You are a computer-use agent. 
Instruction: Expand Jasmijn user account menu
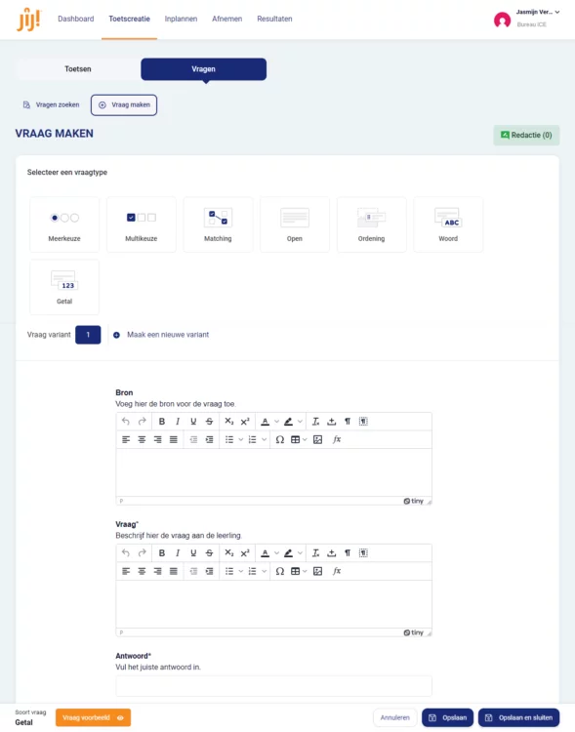tap(557, 12)
